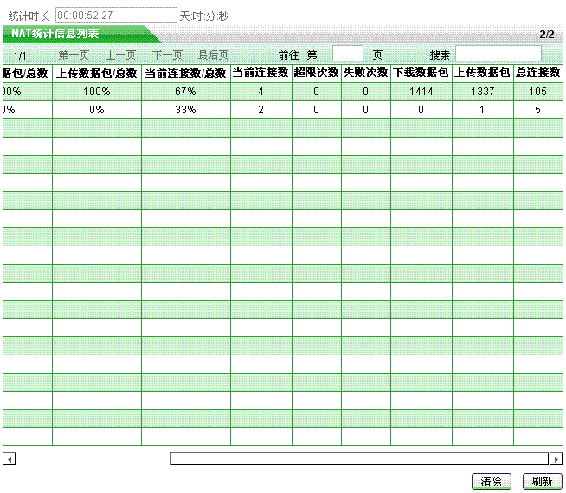
Task: Sort by 失败次数 column header
Action: click(x=365, y=74)
